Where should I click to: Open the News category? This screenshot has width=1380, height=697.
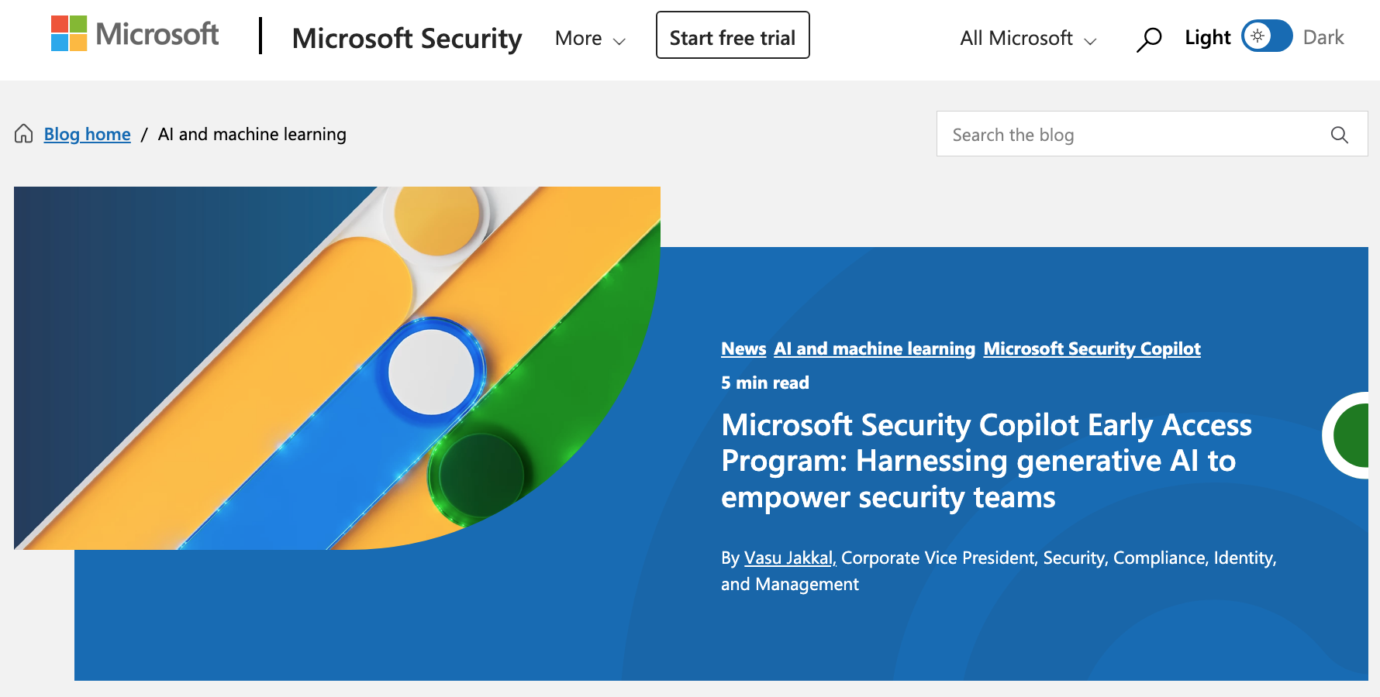pos(743,348)
